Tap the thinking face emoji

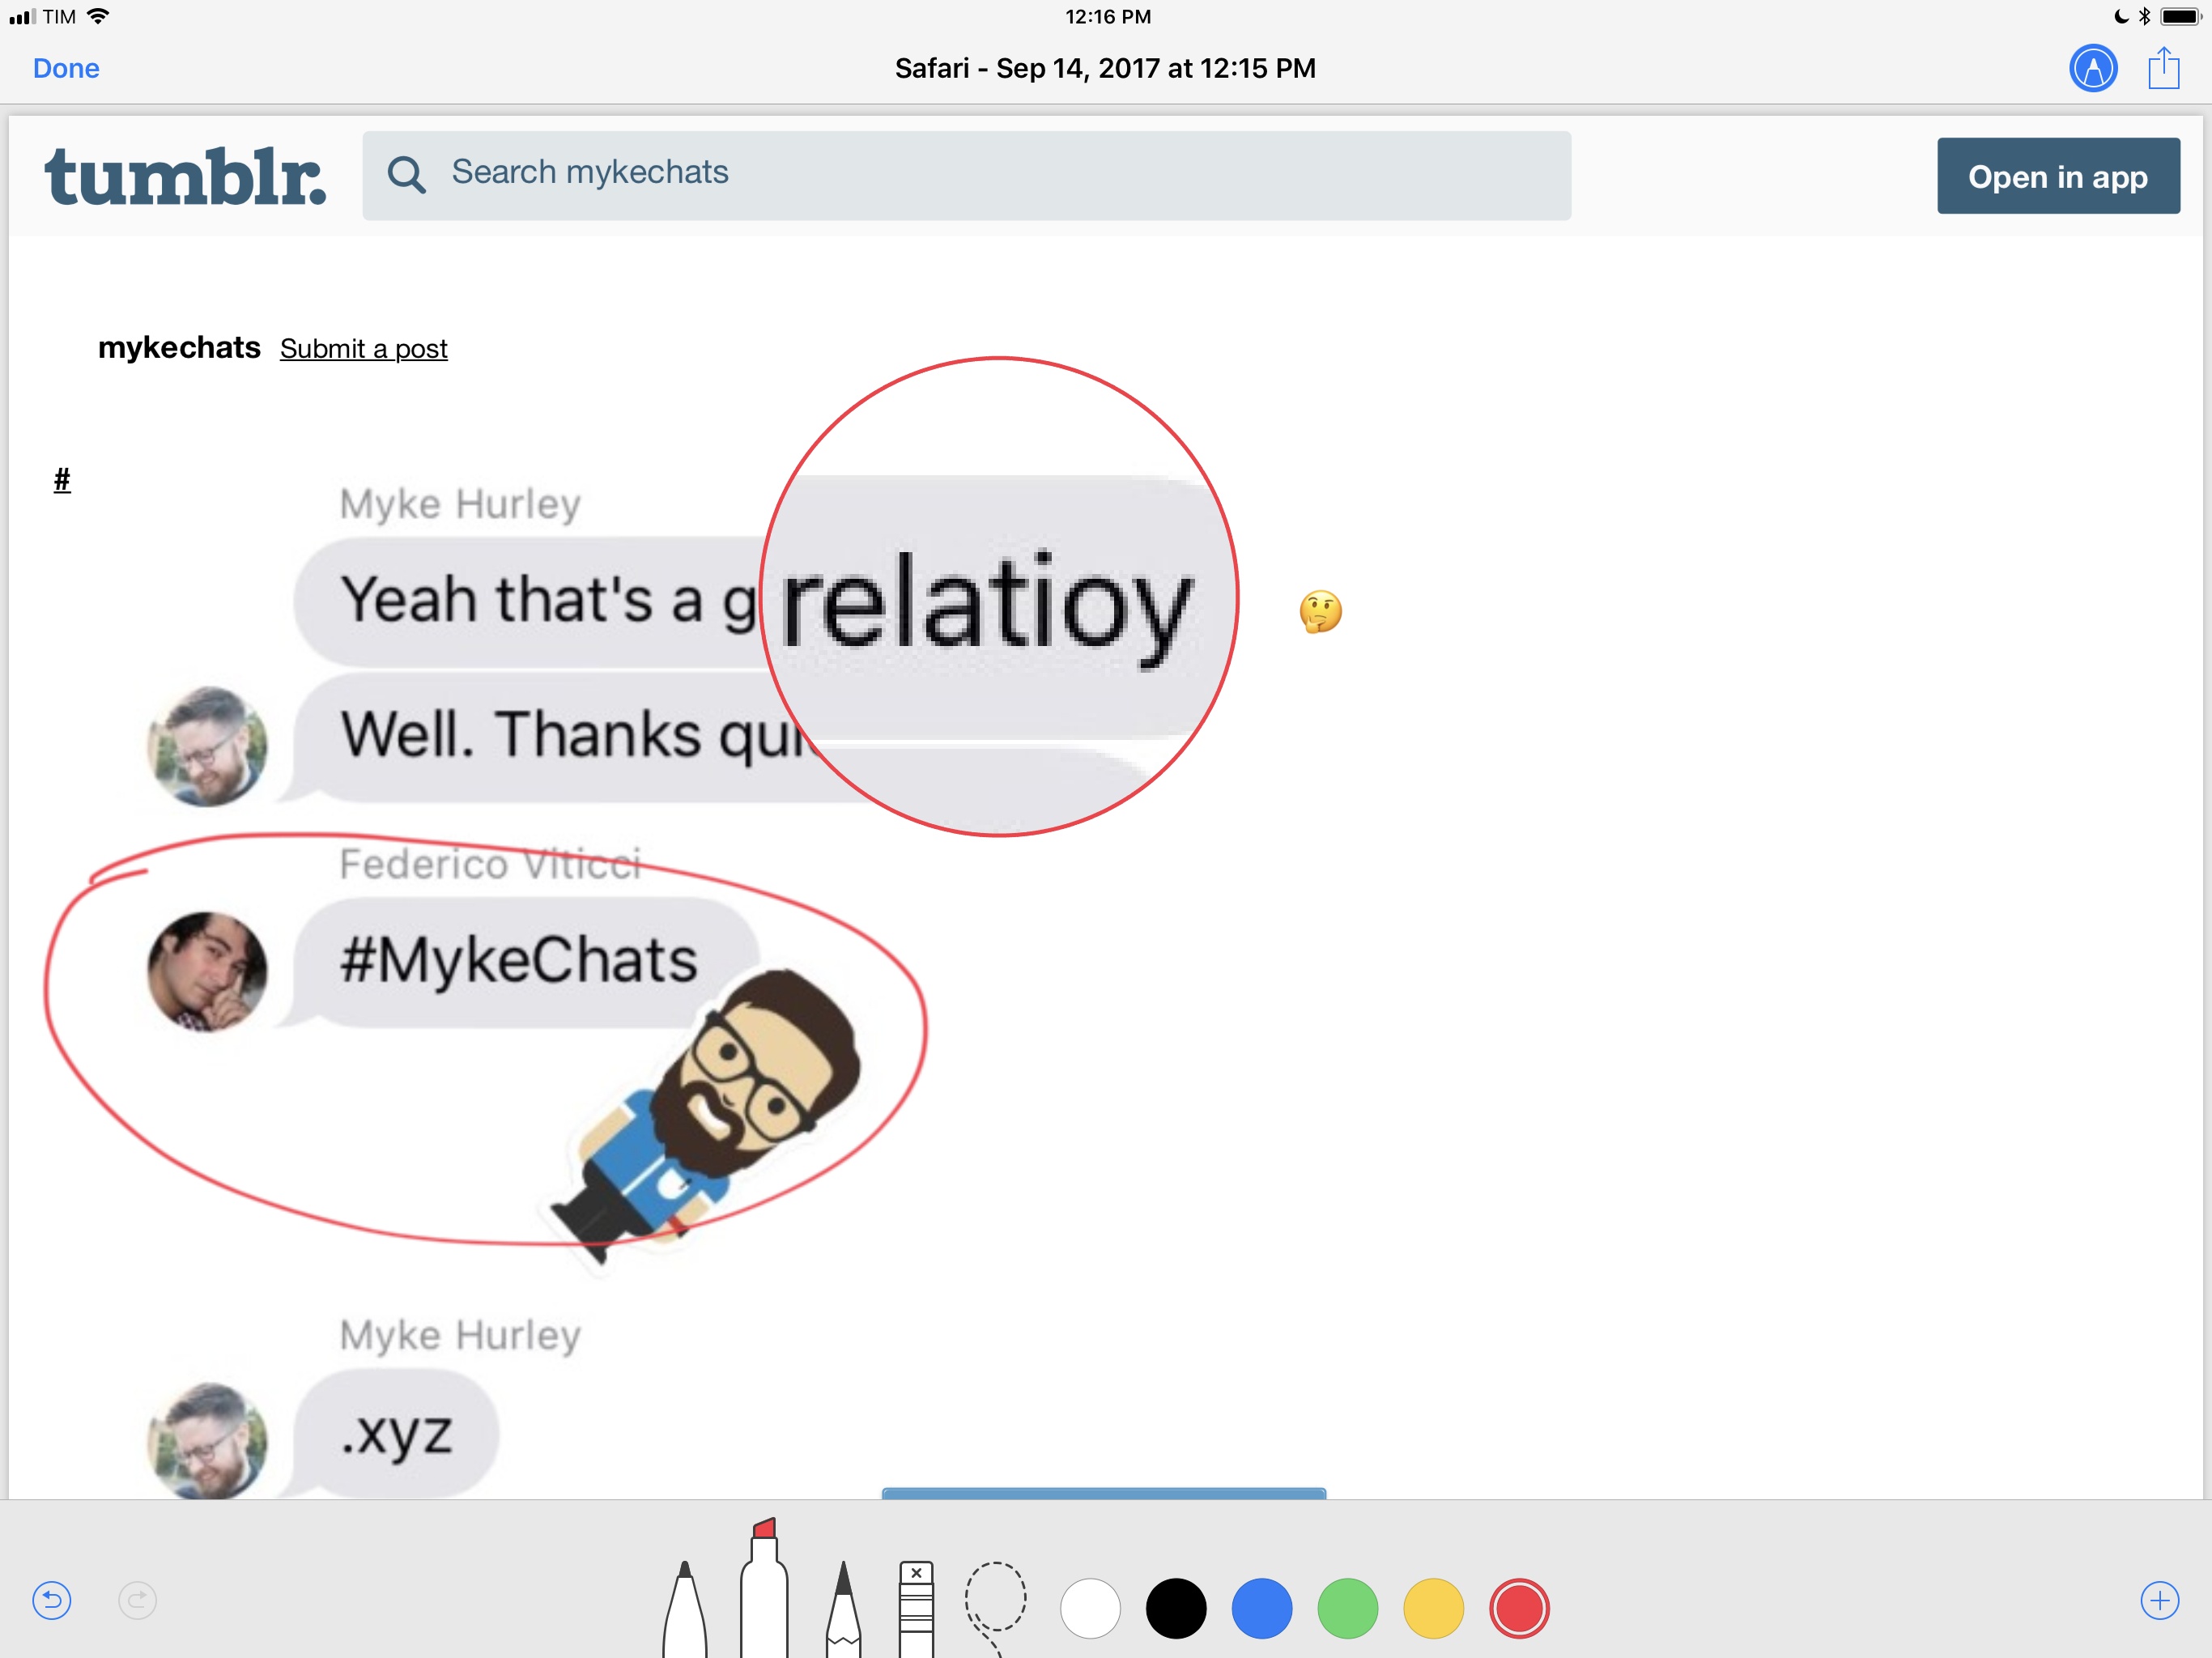tap(1320, 612)
